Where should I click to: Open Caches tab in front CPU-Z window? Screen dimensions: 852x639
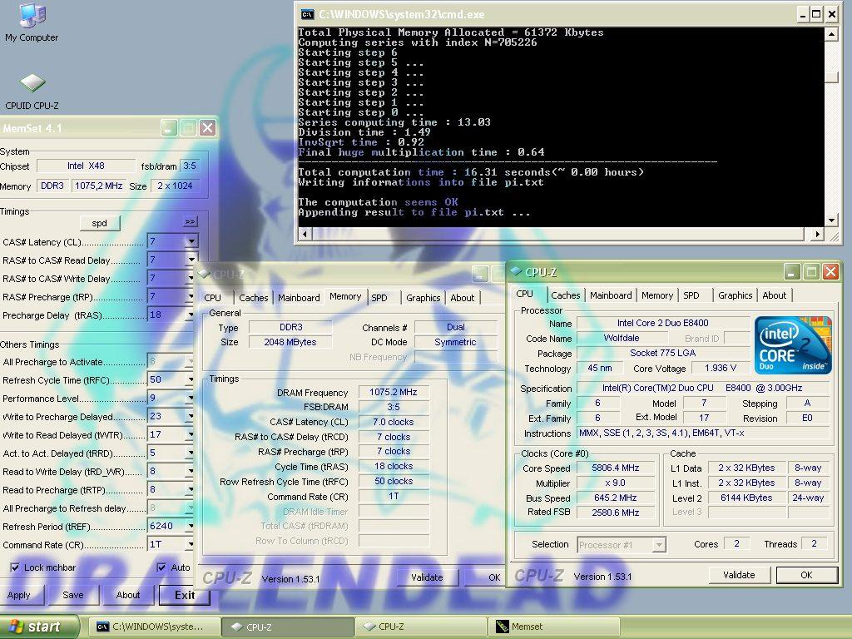point(565,295)
